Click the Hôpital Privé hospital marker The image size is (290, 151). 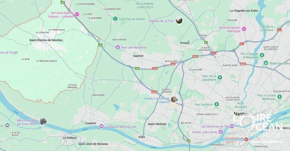246,139
